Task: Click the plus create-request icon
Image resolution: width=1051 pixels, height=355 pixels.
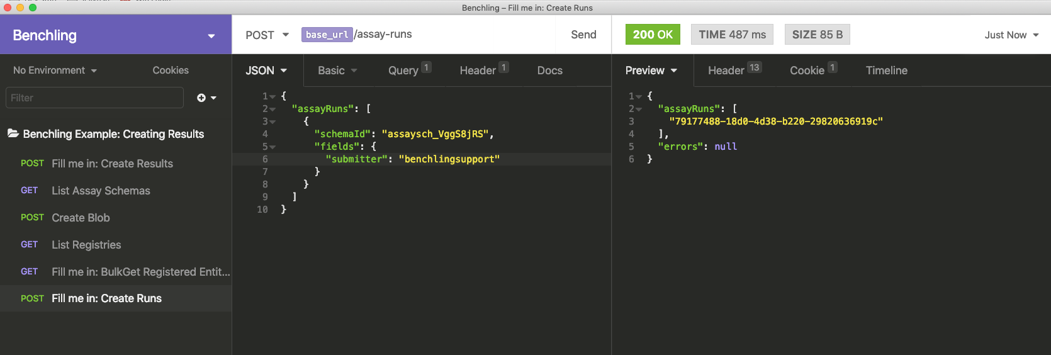Action: tap(201, 98)
